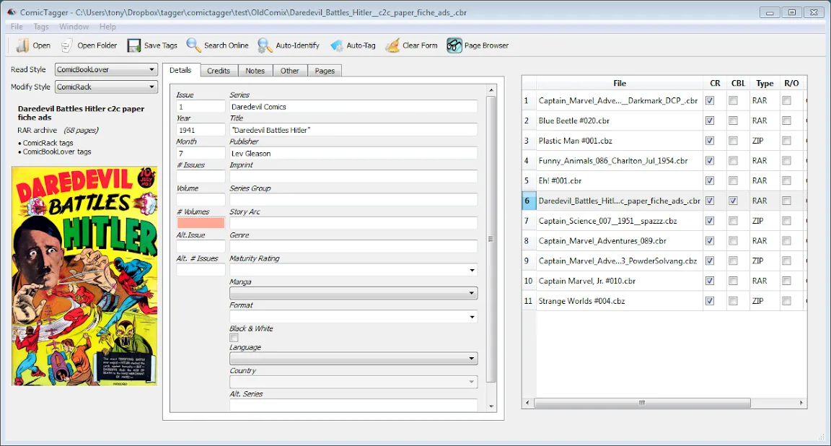Click the Publisher field 'Lev Gleason'
Screen dimensions: 831x446
(x=353, y=153)
